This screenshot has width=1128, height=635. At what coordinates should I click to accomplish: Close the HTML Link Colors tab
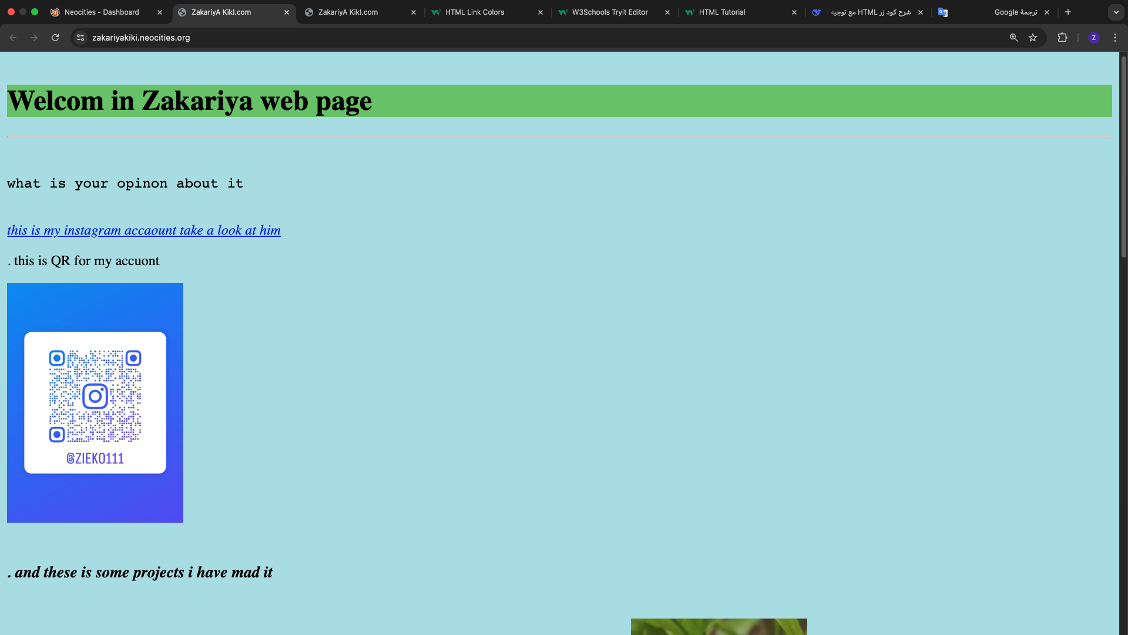(x=540, y=12)
